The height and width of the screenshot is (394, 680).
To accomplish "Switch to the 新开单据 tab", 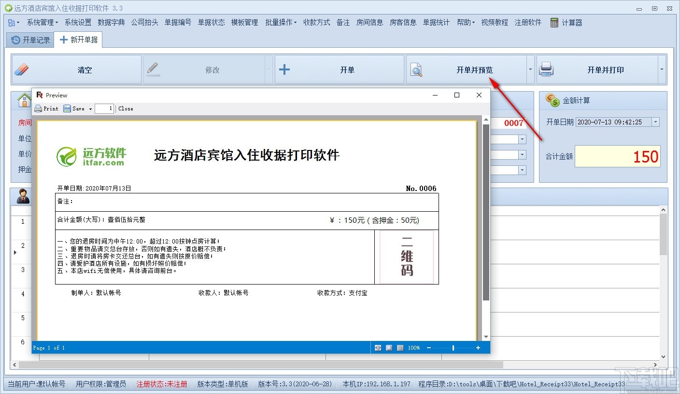I will pos(78,40).
